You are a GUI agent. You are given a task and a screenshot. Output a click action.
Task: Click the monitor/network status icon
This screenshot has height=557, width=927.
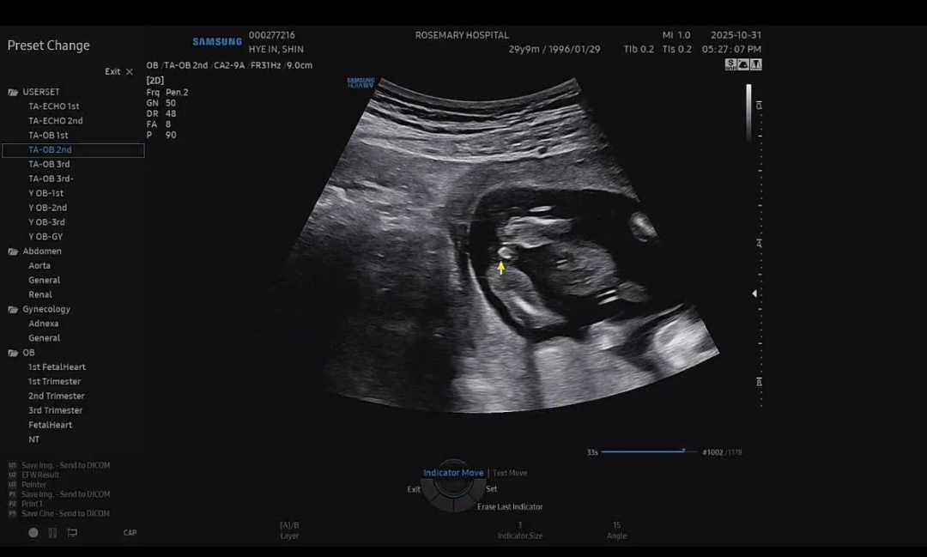click(72, 533)
